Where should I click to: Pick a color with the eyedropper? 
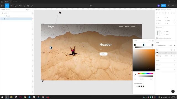point(135,75)
